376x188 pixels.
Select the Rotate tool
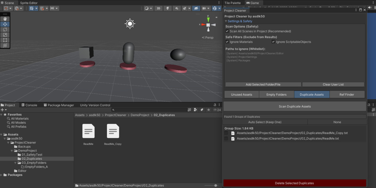click(5, 29)
